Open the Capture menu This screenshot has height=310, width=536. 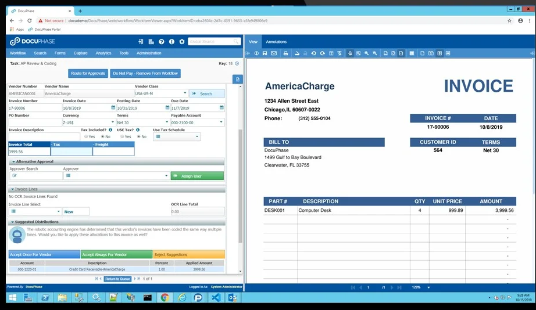tap(81, 53)
